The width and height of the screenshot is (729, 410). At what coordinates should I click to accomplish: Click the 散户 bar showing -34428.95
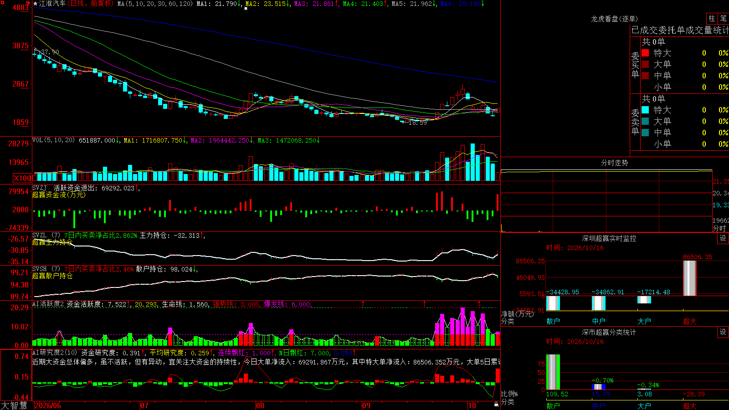point(553,303)
